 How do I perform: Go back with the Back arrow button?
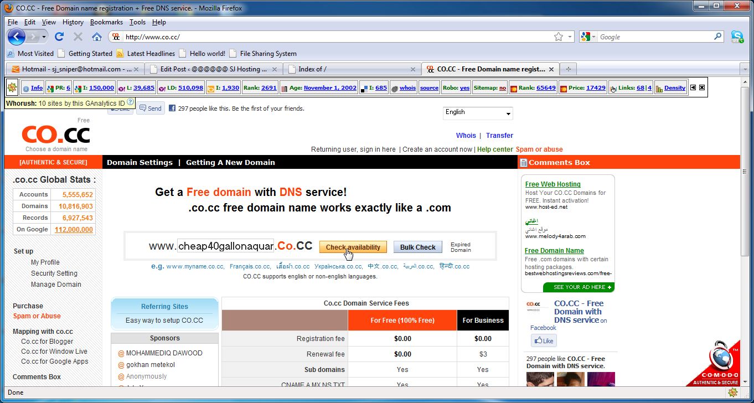tap(17, 37)
